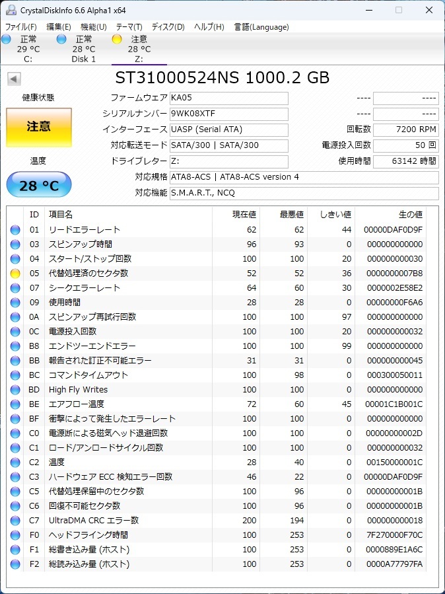Click the power-on count field 50 回
Viewport: 445px width, 594px height.
(406, 145)
